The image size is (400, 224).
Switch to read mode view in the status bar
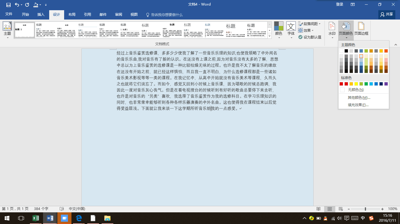tap(319, 209)
